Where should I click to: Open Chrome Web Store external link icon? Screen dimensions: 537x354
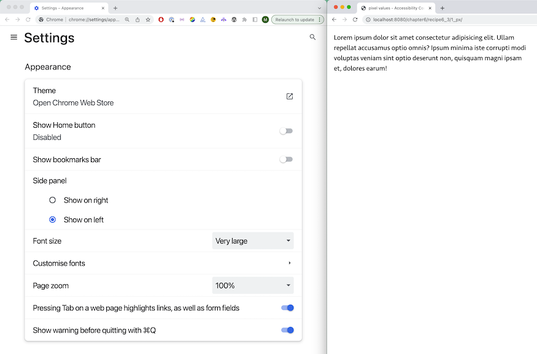pos(290,96)
